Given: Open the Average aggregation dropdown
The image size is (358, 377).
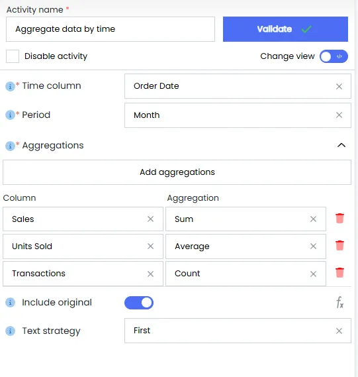Looking at the screenshot, I should [x=246, y=246].
